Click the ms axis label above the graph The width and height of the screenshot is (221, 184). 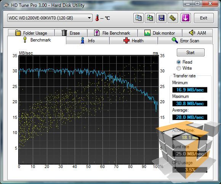(x=155, y=53)
